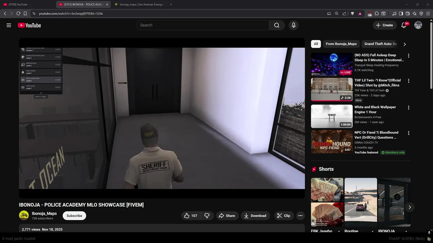Screen dimensions: 433x243
Task: Select the All filter chip
Action: 316,44
